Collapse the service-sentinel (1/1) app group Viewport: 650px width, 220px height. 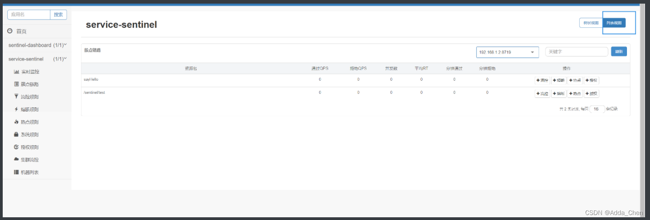[x=37, y=59]
